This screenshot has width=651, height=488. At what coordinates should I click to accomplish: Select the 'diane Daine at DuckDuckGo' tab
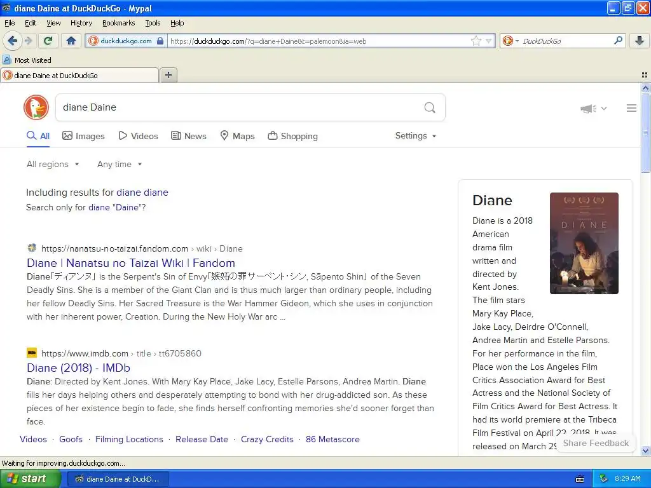[79, 75]
